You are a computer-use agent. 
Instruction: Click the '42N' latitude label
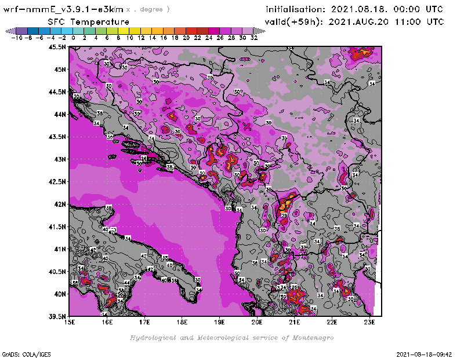click(x=60, y=204)
